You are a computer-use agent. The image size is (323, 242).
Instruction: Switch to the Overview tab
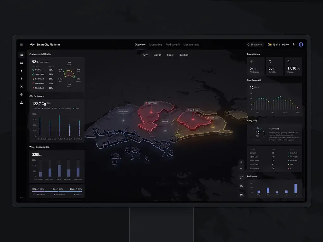click(140, 45)
